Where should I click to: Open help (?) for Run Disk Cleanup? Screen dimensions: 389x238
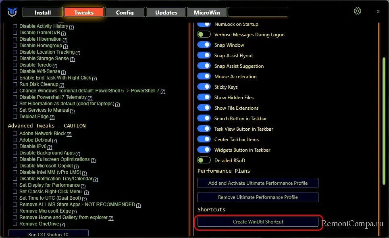62,85
